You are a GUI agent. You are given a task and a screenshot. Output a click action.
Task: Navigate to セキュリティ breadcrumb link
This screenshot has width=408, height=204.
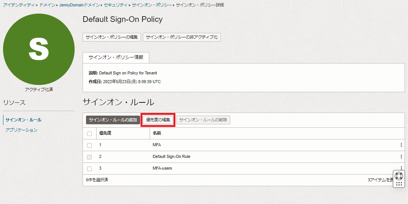[x=116, y=5]
